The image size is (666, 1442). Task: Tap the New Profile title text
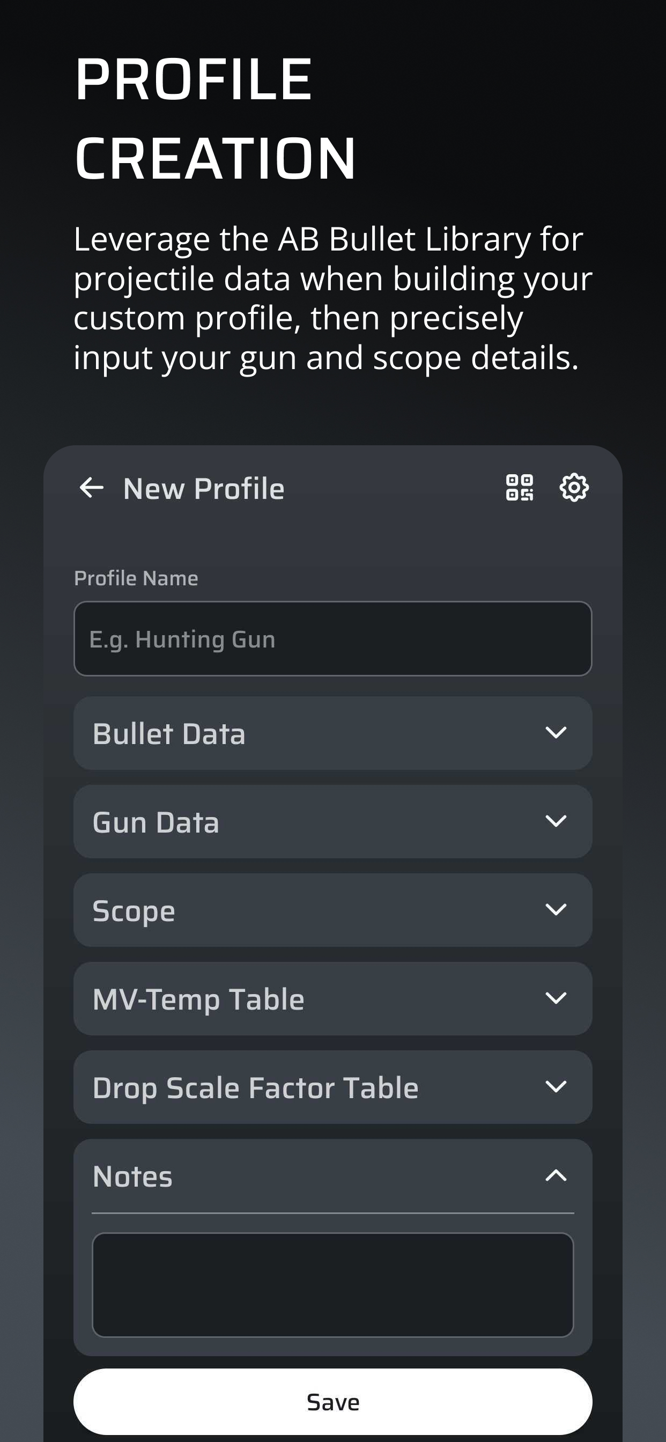204,489
